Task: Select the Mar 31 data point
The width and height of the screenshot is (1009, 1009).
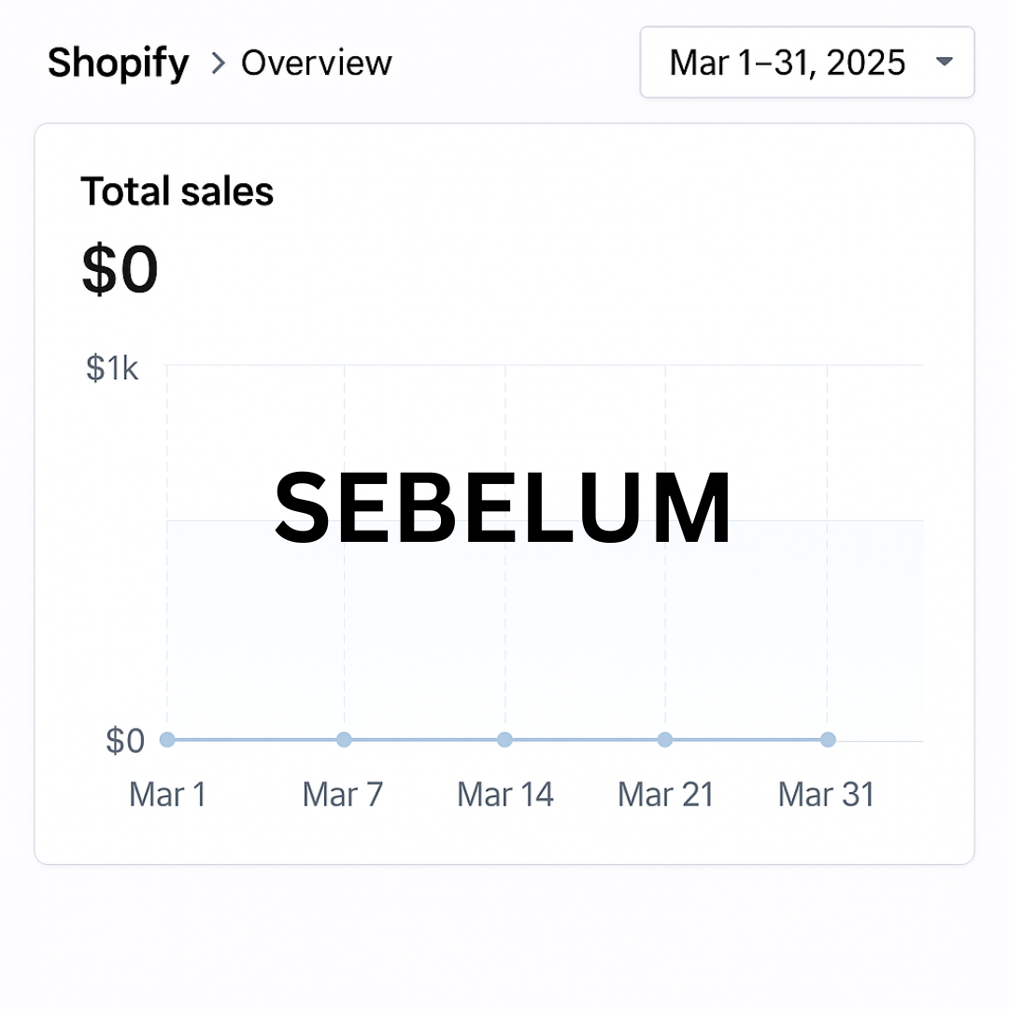Action: (828, 739)
